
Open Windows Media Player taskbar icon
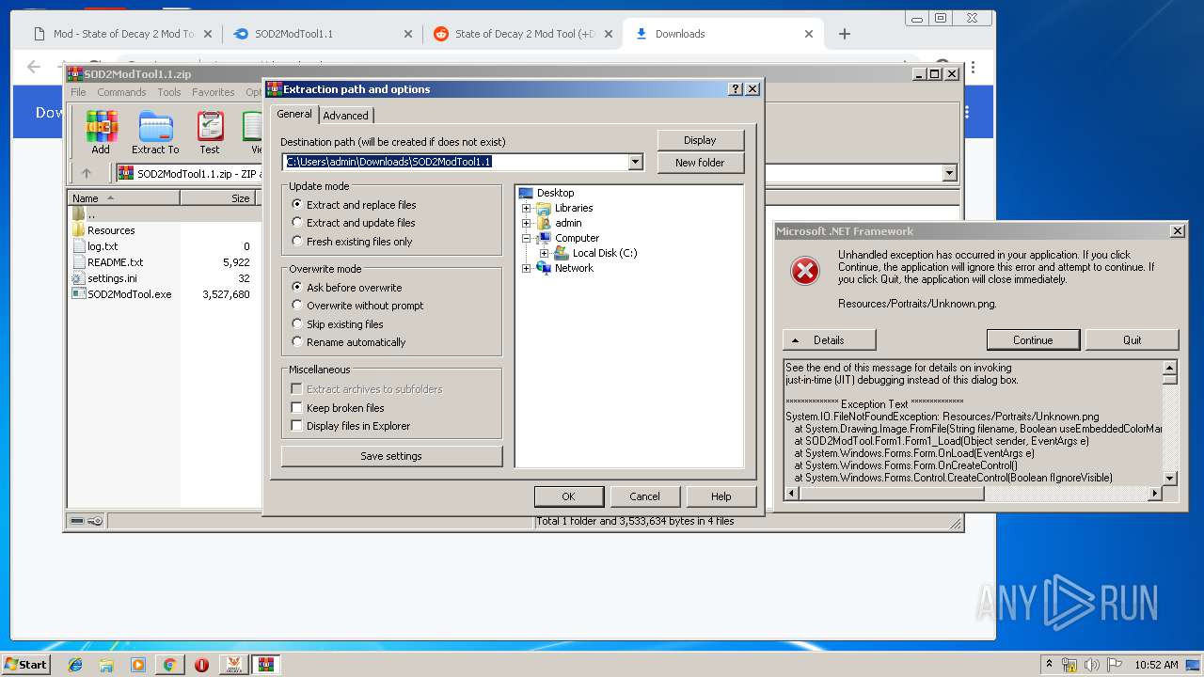click(x=138, y=665)
